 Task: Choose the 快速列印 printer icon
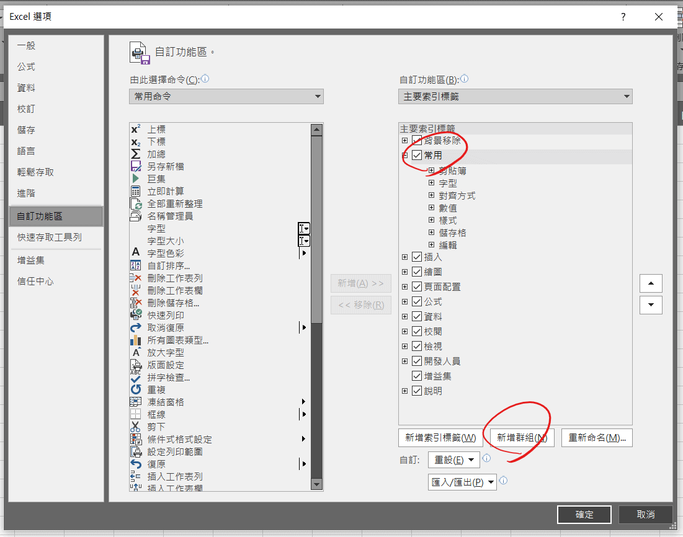pos(135,315)
